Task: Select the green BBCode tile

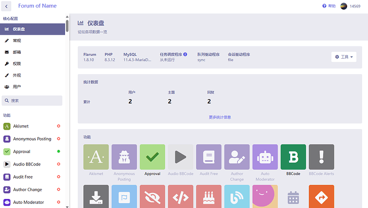Action: pyautogui.click(x=293, y=157)
